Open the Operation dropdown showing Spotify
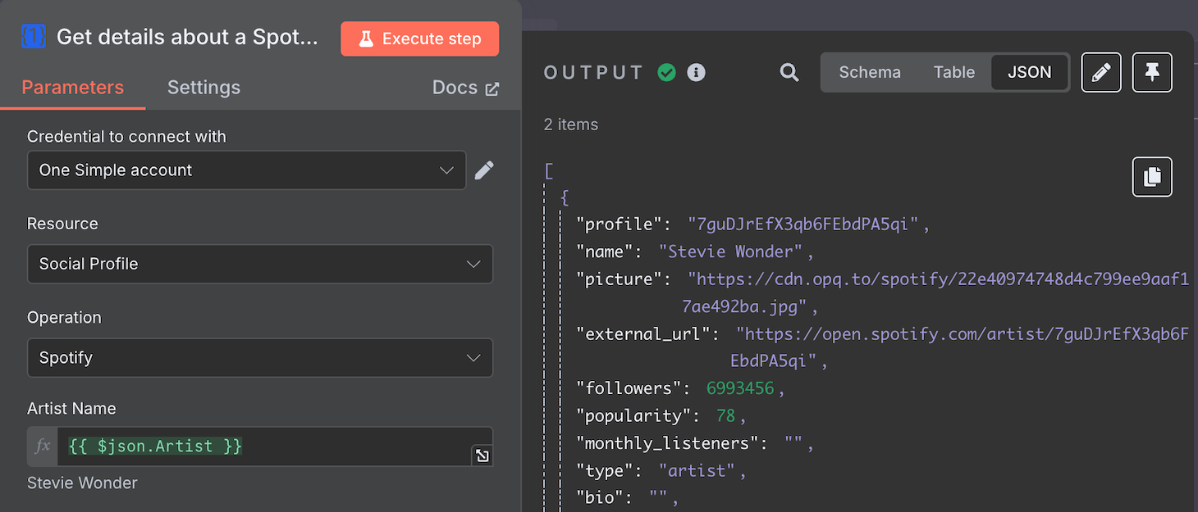 tap(260, 358)
